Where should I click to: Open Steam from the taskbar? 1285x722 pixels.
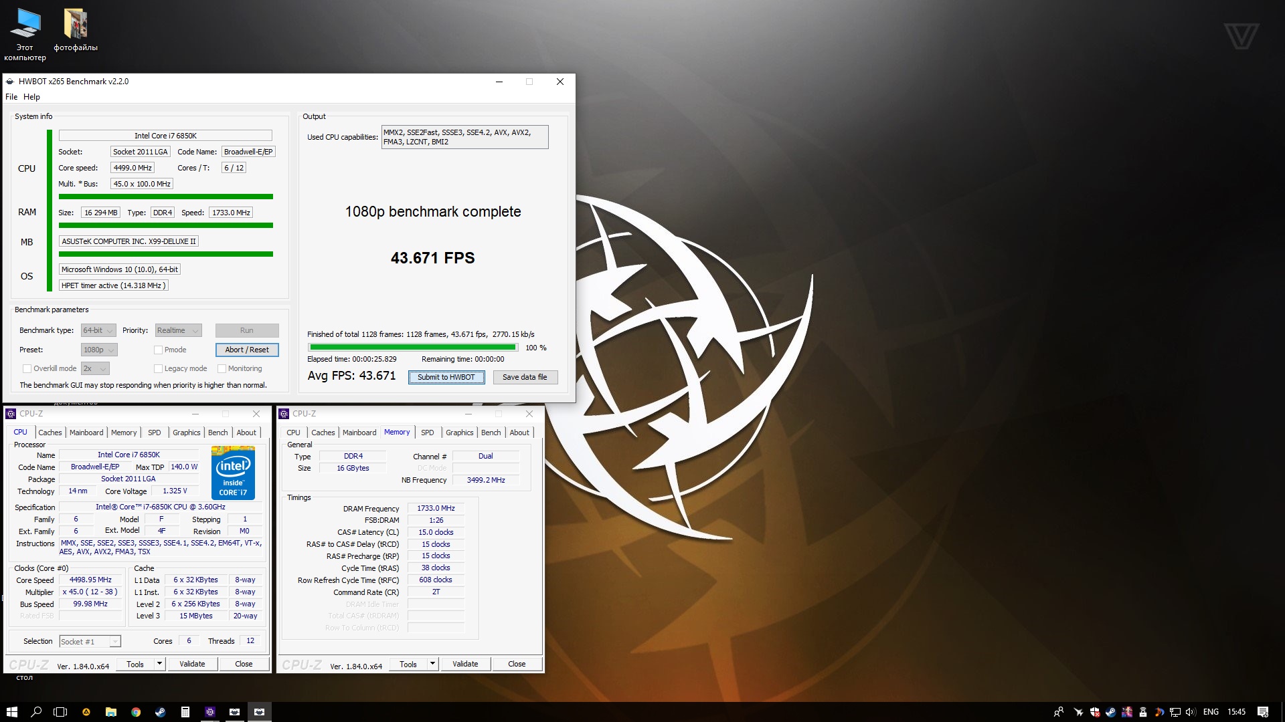coord(161,712)
